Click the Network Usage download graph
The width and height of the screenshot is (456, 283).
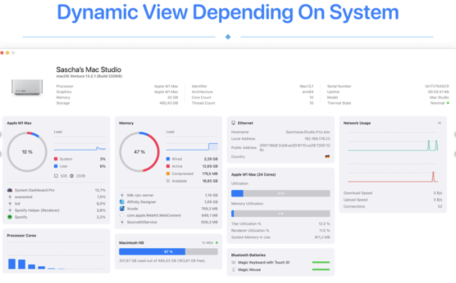click(393, 145)
